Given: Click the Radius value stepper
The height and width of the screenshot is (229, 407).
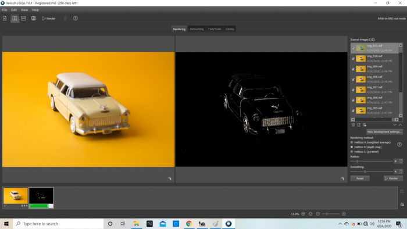Looking at the screenshot, I should [x=401, y=162].
